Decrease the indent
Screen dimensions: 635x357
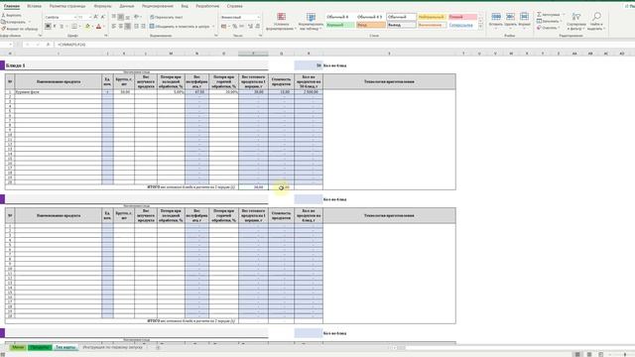137,27
